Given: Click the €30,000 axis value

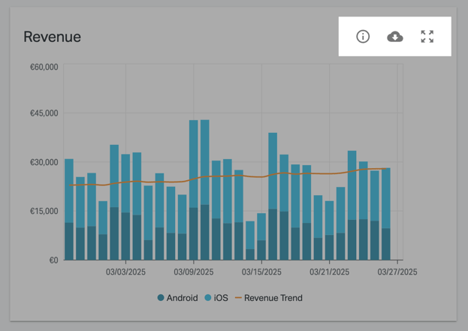Looking at the screenshot, I should 44,162.
